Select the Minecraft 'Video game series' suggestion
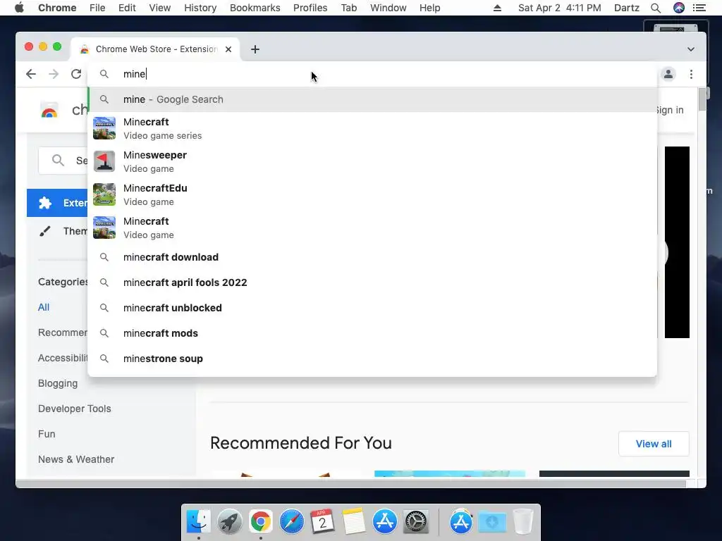Viewport: 722px width, 541px height. click(372, 128)
